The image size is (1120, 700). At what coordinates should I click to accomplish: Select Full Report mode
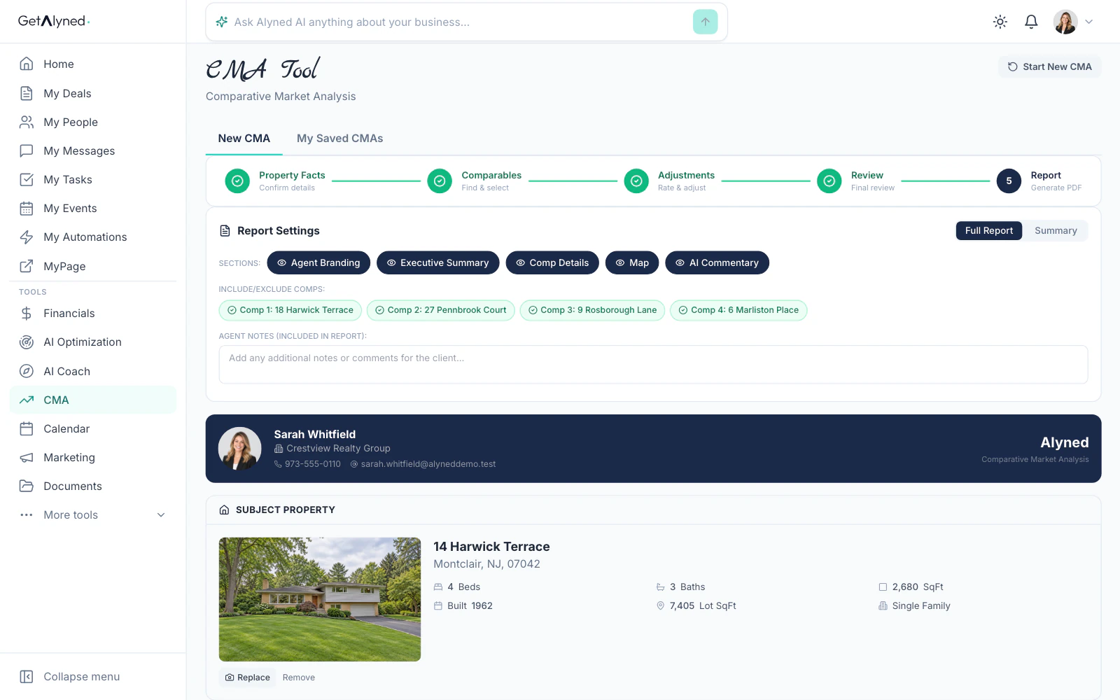click(x=988, y=230)
